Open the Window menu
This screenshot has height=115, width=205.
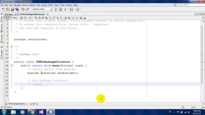coord(69,5)
